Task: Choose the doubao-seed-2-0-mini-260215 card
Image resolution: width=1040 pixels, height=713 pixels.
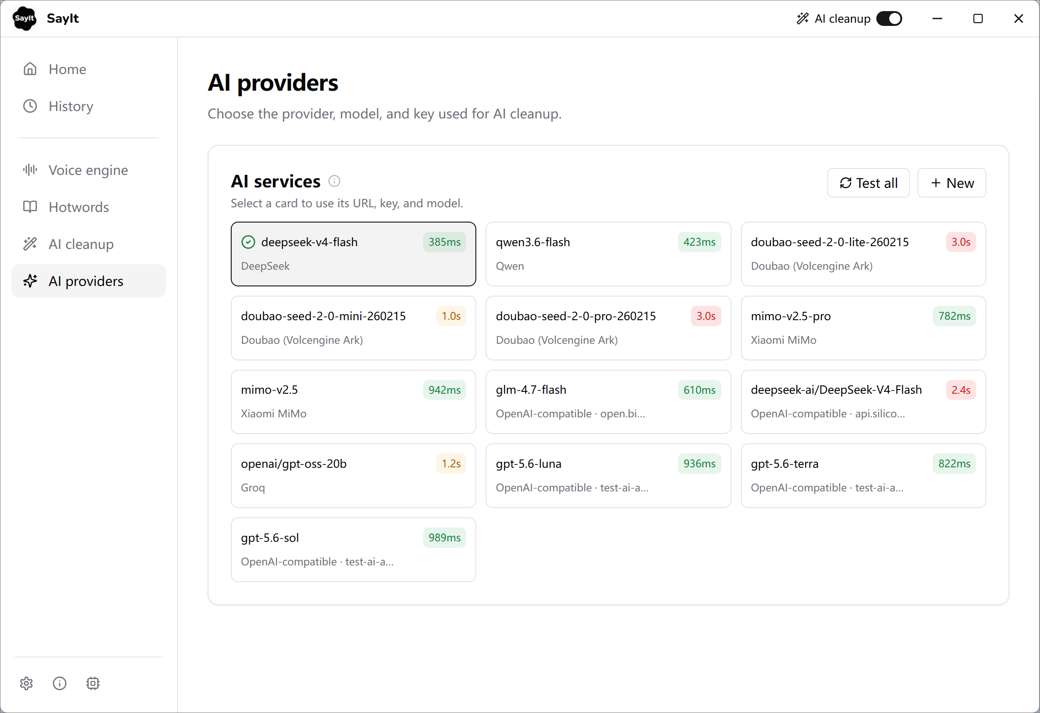Action: click(353, 328)
